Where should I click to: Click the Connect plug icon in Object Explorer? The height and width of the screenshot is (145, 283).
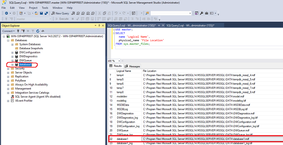click(18, 31)
